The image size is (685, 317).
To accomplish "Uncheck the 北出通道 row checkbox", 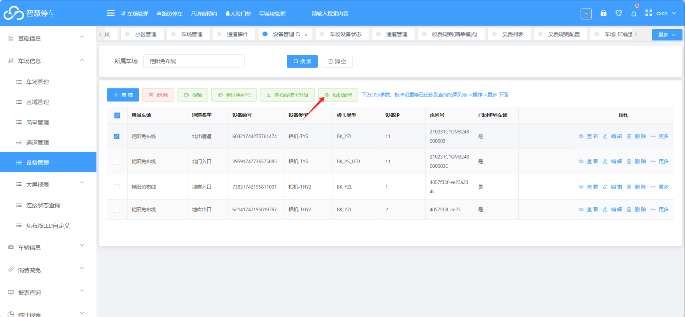I will tap(116, 136).
